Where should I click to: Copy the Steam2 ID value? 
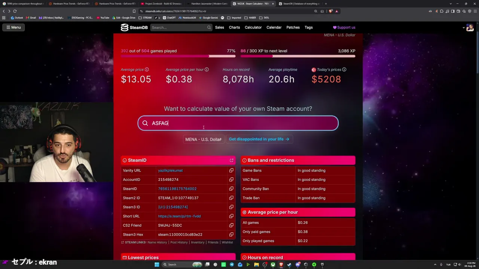231,198
